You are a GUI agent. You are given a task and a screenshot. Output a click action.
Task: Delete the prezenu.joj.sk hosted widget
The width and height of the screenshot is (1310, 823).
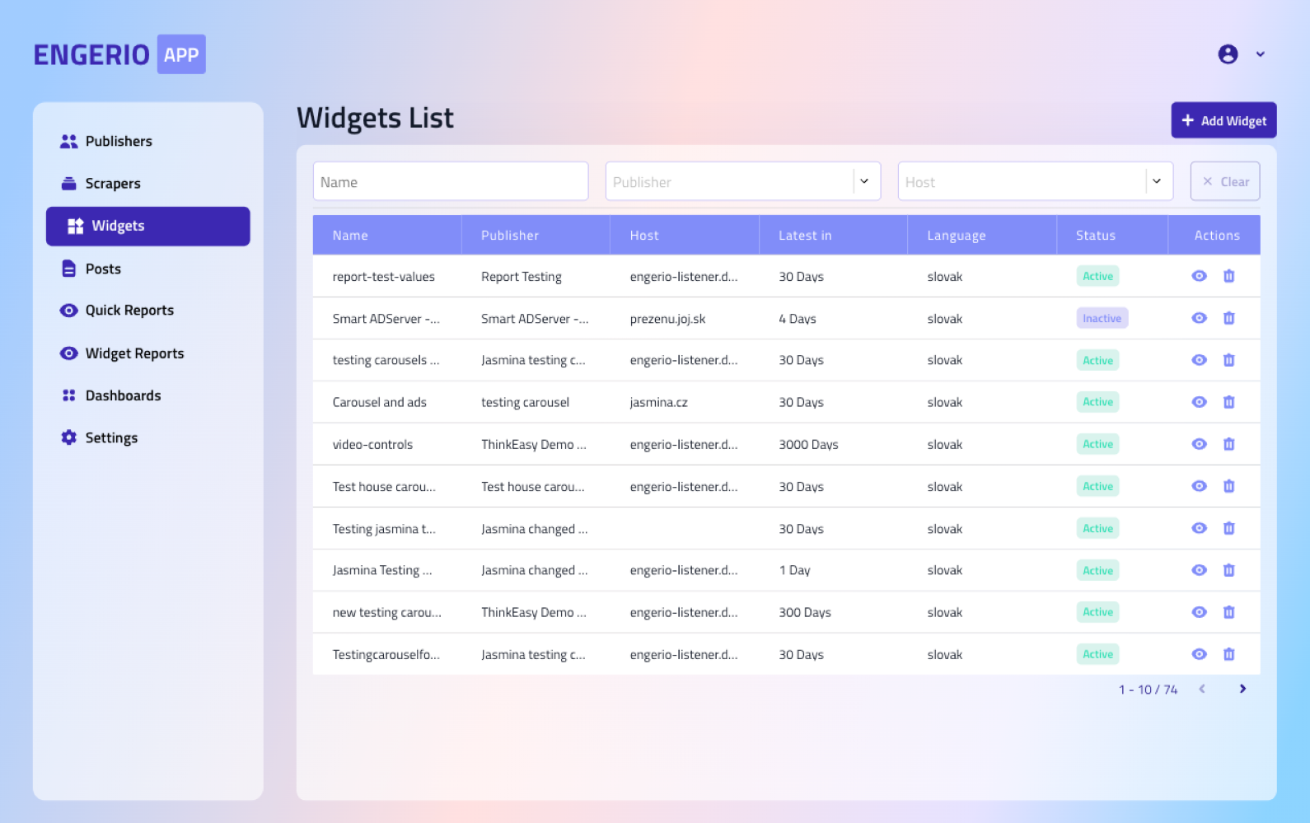click(1228, 318)
